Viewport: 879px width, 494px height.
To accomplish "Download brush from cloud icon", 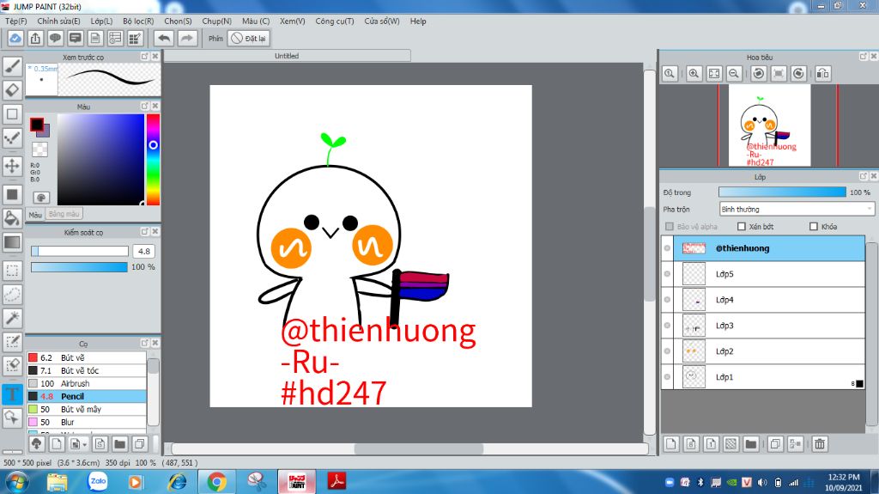I will pyautogui.click(x=36, y=444).
